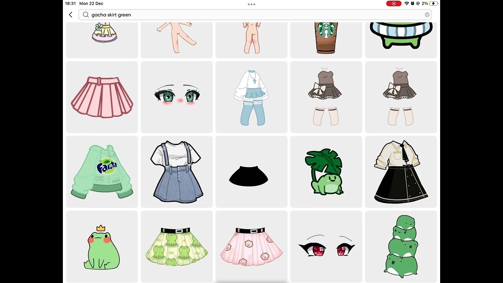Pick the yellow and pink frilly skirt

tap(102, 40)
